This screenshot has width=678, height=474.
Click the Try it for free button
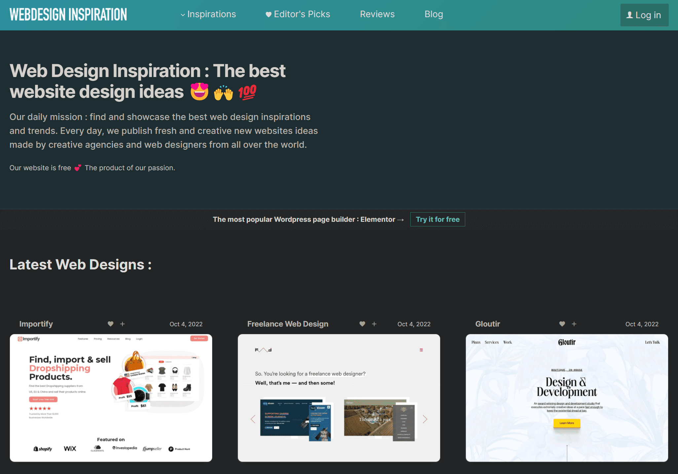pyautogui.click(x=437, y=219)
